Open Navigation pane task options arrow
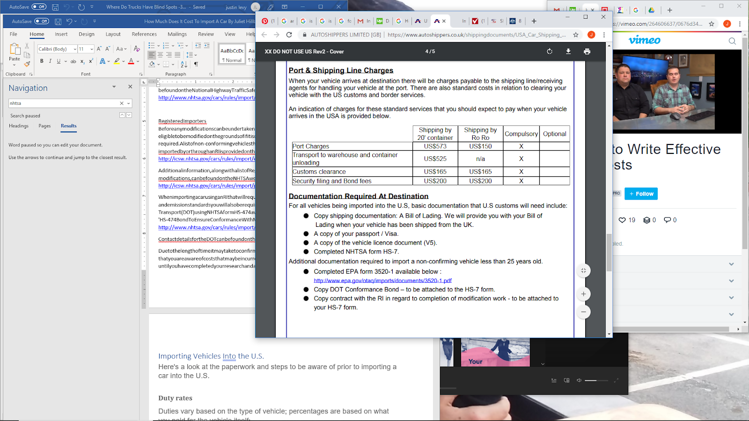This screenshot has height=421, width=749. pyautogui.click(x=114, y=87)
